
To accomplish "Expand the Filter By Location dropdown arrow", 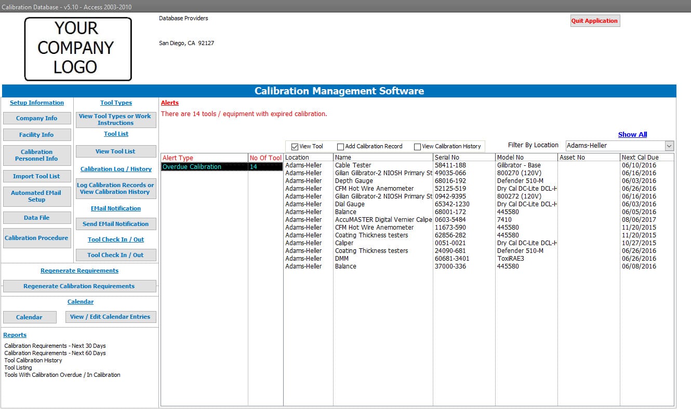I will click(x=669, y=146).
